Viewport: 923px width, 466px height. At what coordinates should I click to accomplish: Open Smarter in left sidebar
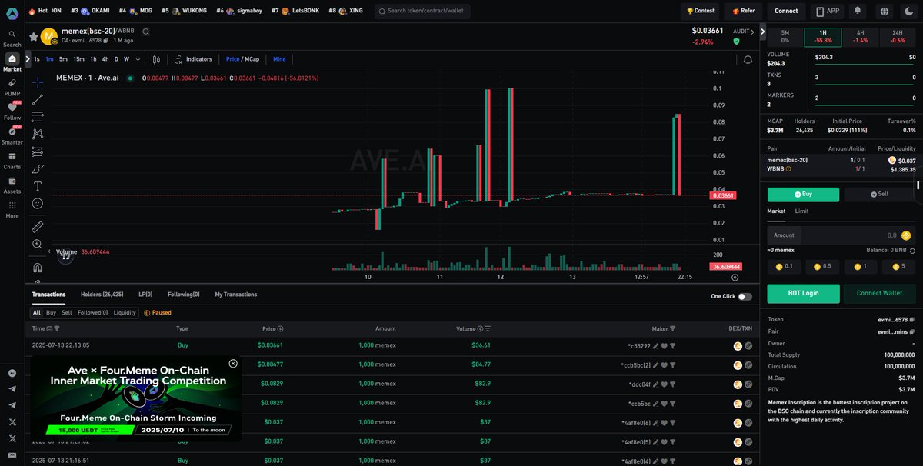[12, 136]
